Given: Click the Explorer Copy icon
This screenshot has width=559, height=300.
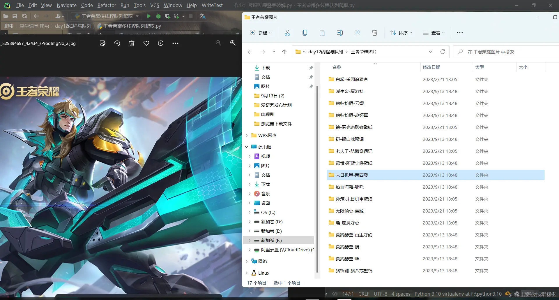Looking at the screenshot, I should point(305,33).
